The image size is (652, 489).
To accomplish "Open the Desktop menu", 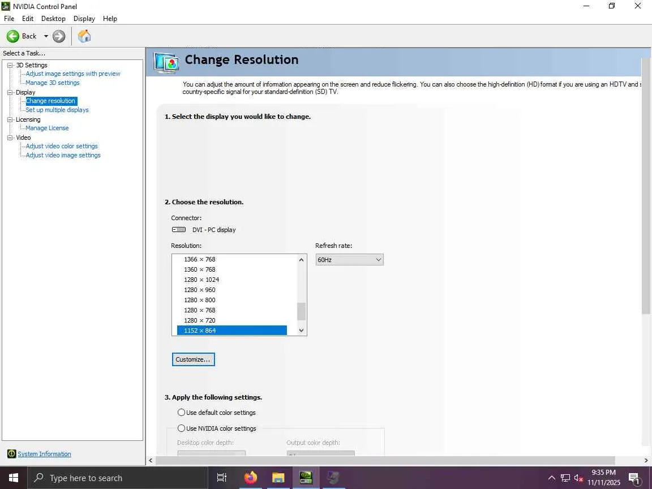I will pyautogui.click(x=53, y=19).
